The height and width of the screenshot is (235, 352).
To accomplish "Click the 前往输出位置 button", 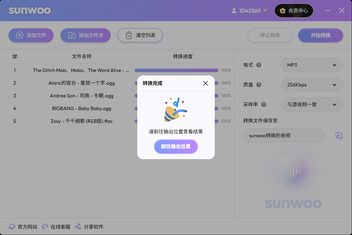I will click(176, 146).
